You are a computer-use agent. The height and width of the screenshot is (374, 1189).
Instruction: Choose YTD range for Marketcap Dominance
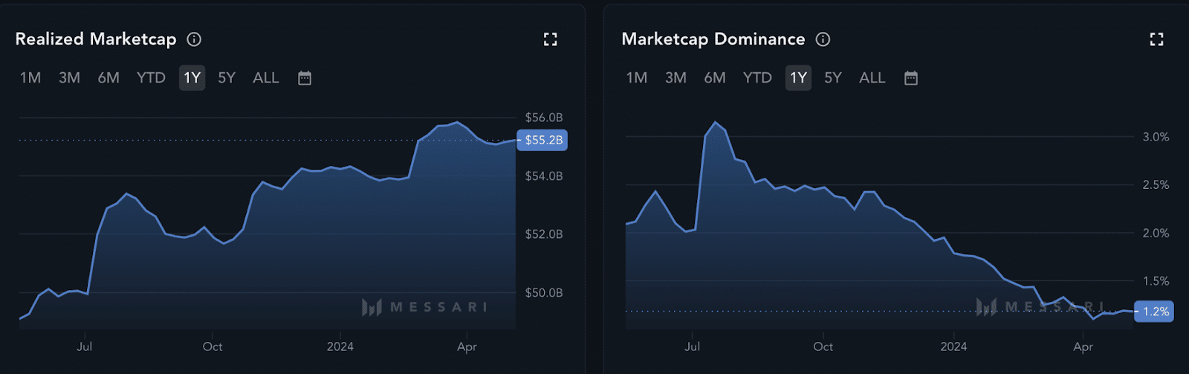757,78
